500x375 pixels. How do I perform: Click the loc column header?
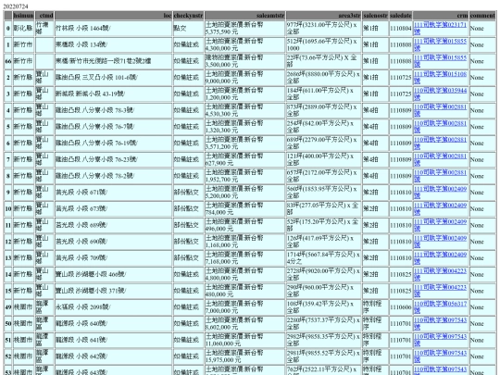[114, 16]
